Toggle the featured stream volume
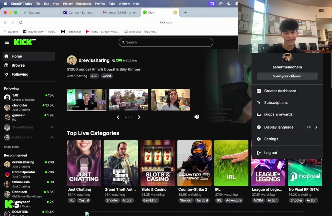Screen dimensions: 332x216 point(197,117)
